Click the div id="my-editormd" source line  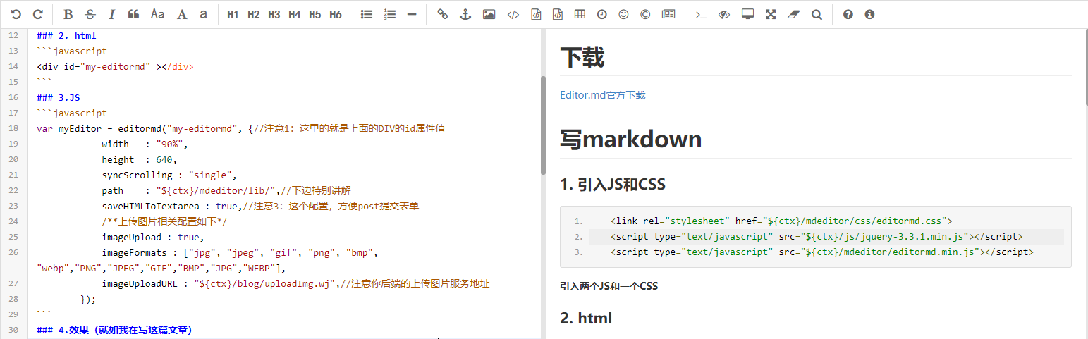(x=115, y=66)
